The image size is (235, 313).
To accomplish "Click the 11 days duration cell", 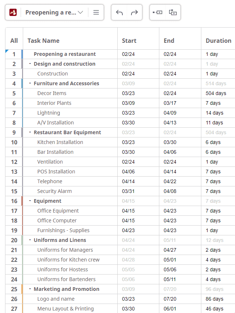I will pyautogui.click(x=214, y=123).
